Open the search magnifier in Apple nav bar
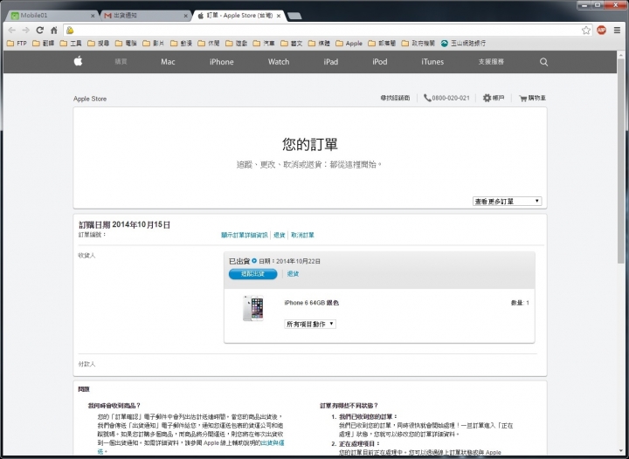The image size is (629, 459). point(543,62)
